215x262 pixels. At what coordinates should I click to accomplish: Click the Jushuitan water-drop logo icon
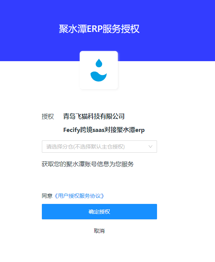[x=99, y=70]
